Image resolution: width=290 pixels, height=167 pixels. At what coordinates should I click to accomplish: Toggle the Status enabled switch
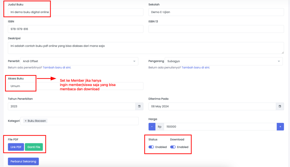[x=151, y=147]
